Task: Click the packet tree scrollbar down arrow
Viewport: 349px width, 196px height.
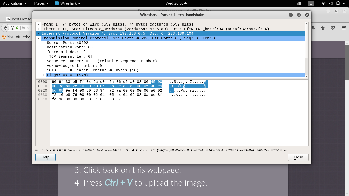Action: (306, 76)
